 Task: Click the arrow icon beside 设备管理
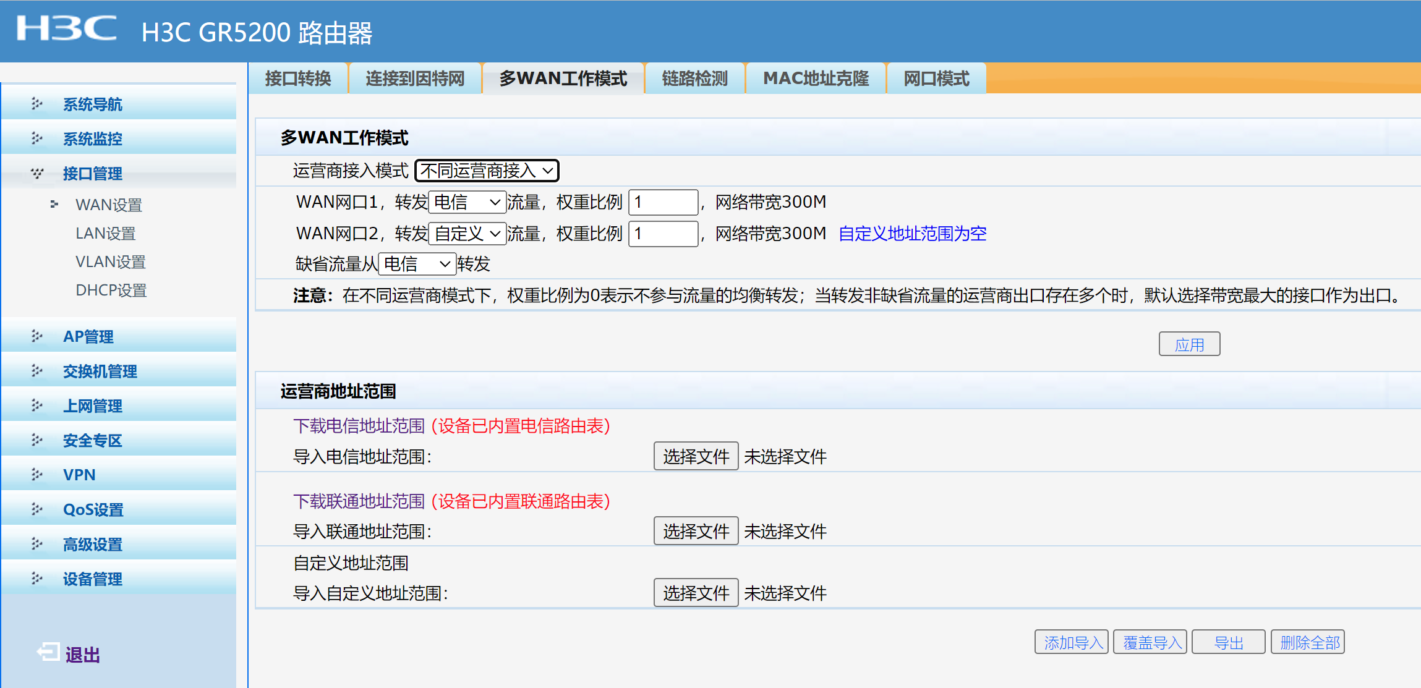[37, 579]
